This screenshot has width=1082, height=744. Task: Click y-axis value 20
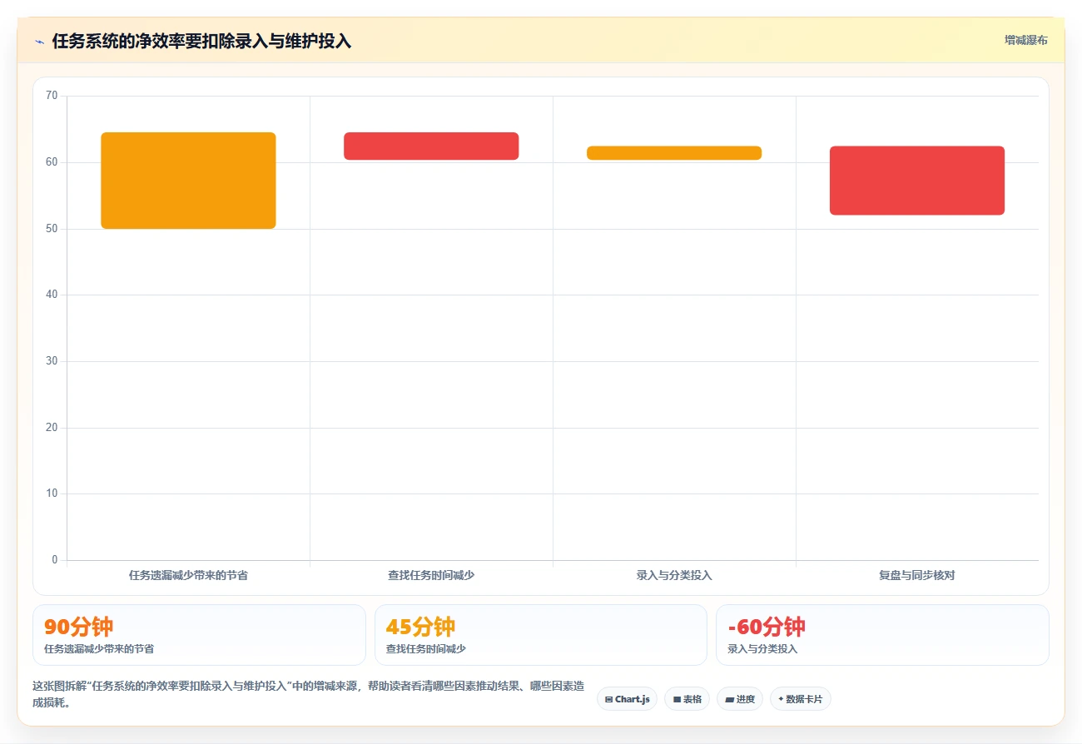52,427
